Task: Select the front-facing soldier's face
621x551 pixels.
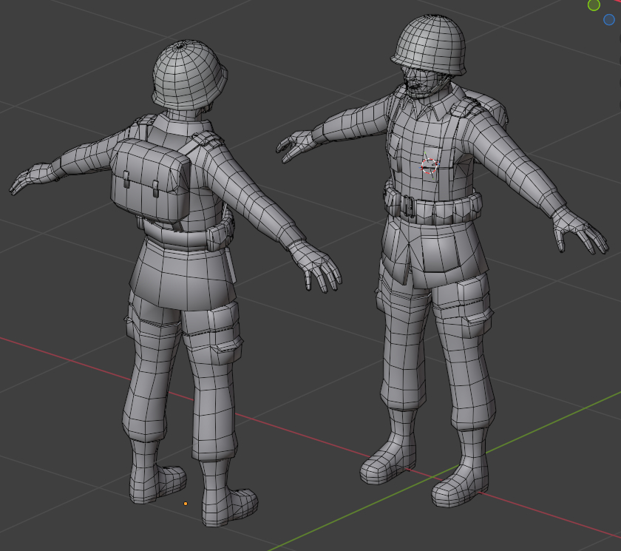Action: 416,83
